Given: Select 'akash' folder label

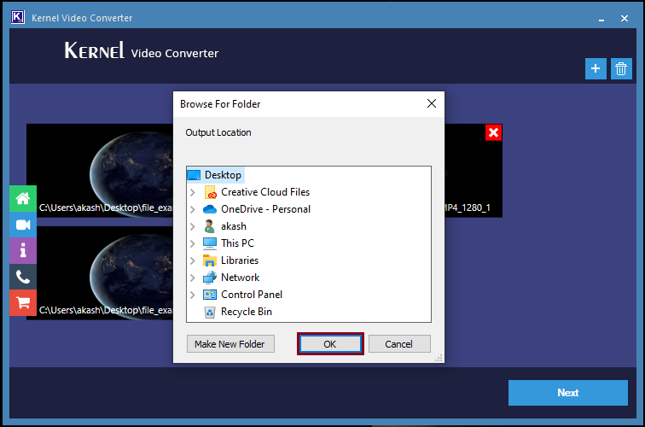Looking at the screenshot, I should click(x=234, y=226).
